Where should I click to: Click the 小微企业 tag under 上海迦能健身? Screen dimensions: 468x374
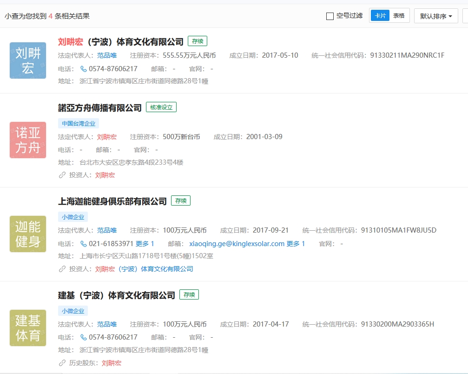73,217
